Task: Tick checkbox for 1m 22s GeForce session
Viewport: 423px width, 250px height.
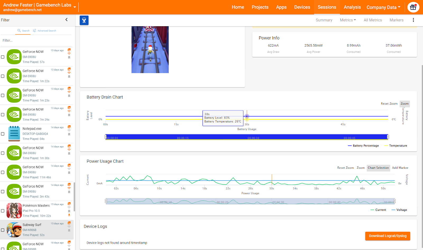Action: (3, 76)
